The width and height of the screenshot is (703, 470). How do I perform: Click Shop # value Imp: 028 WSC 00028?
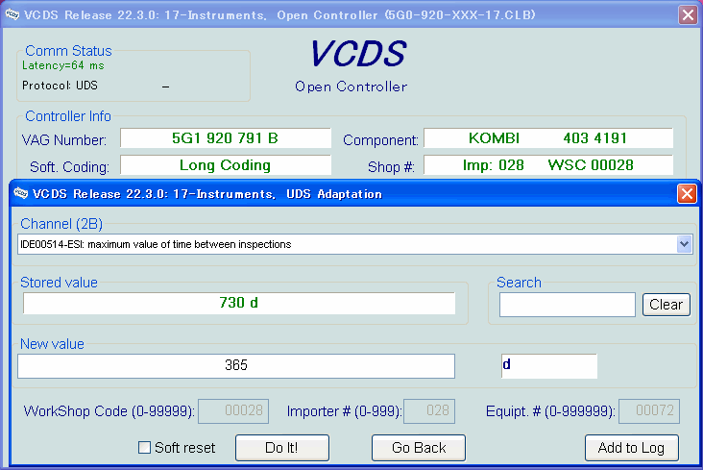coord(548,165)
